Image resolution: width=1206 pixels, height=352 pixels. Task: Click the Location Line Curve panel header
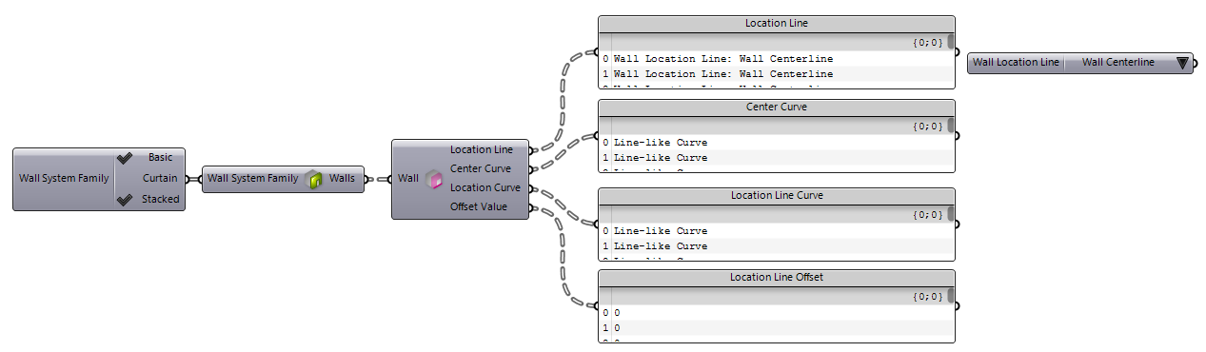tap(776, 195)
